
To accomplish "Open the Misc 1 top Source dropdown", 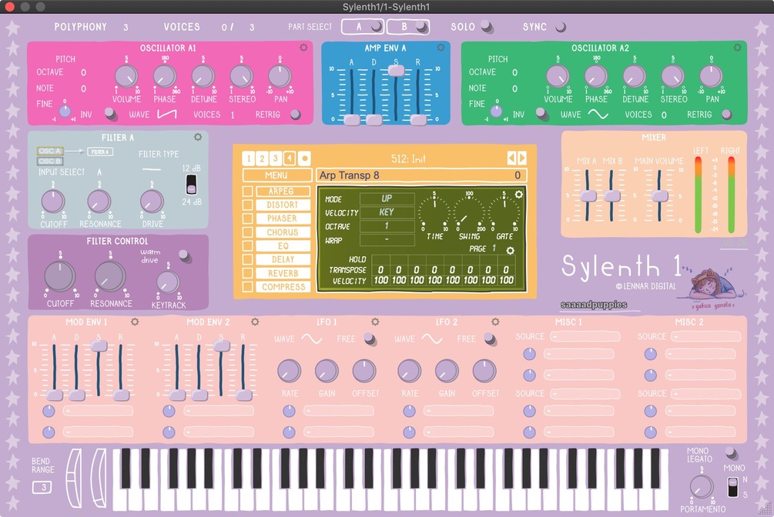I will (x=585, y=336).
